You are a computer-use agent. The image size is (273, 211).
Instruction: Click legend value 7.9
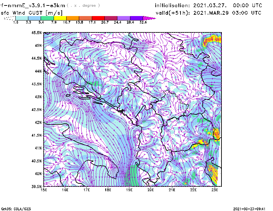point(54,22)
